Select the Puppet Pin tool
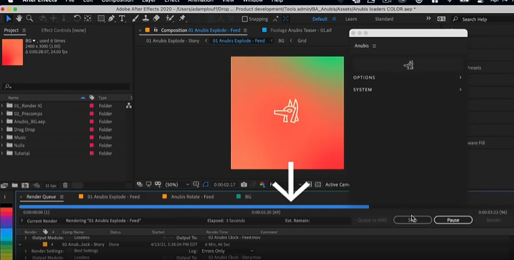Screen dimensions: 514x260 [182, 19]
